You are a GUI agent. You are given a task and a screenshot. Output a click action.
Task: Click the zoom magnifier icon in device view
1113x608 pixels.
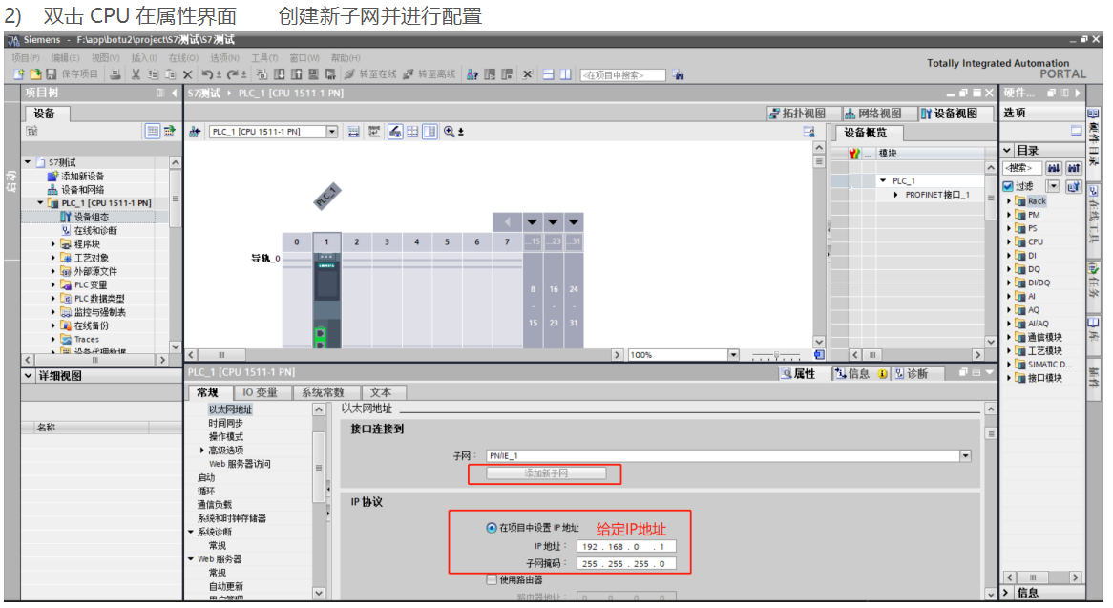click(x=450, y=132)
